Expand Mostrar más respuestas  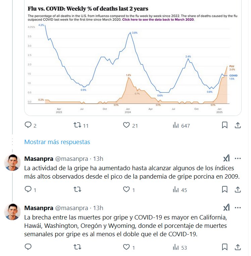(x=57, y=142)
